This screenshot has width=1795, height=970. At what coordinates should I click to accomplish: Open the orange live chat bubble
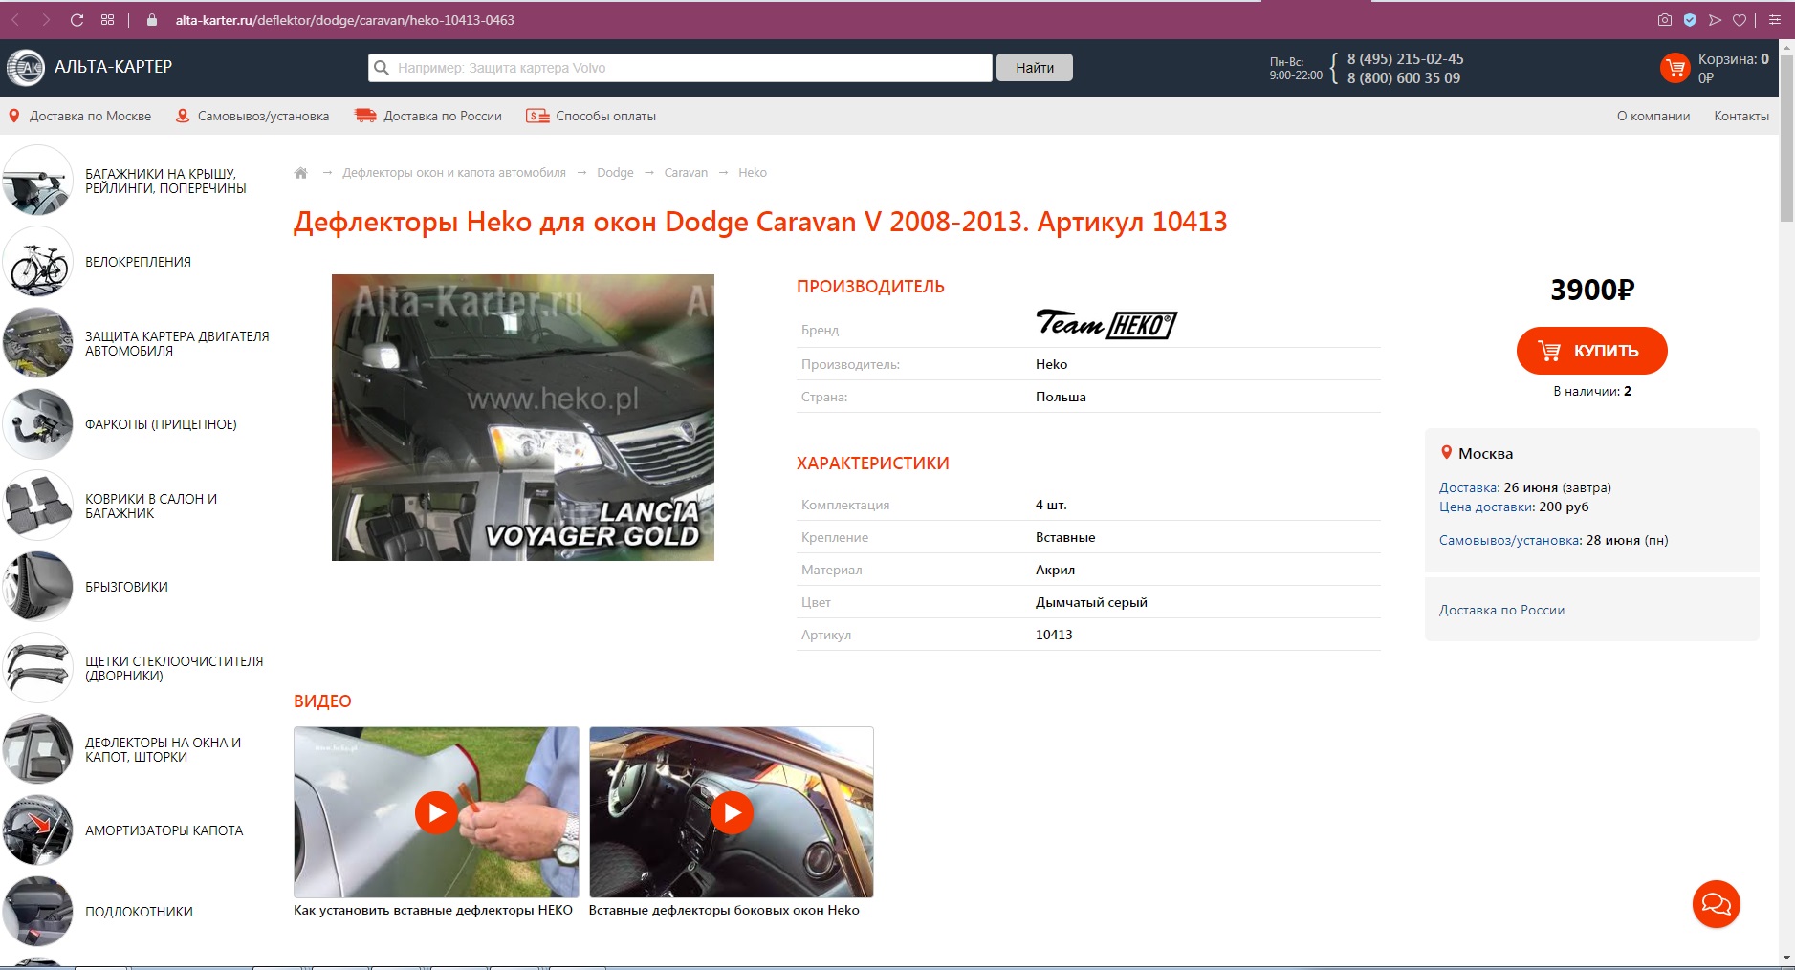click(x=1717, y=904)
